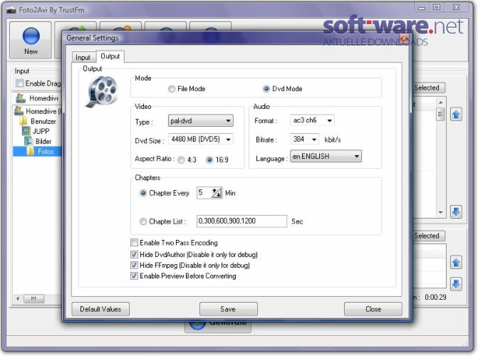Image resolution: width=478 pixels, height=356 pixels.
Task: Open the audio Format ac3 ch6 dropdown
Action: [312, 120]
